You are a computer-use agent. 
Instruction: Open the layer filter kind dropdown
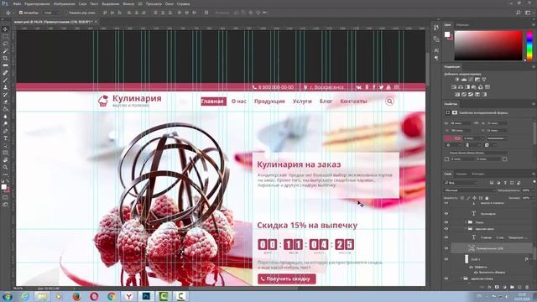[461, 183]
